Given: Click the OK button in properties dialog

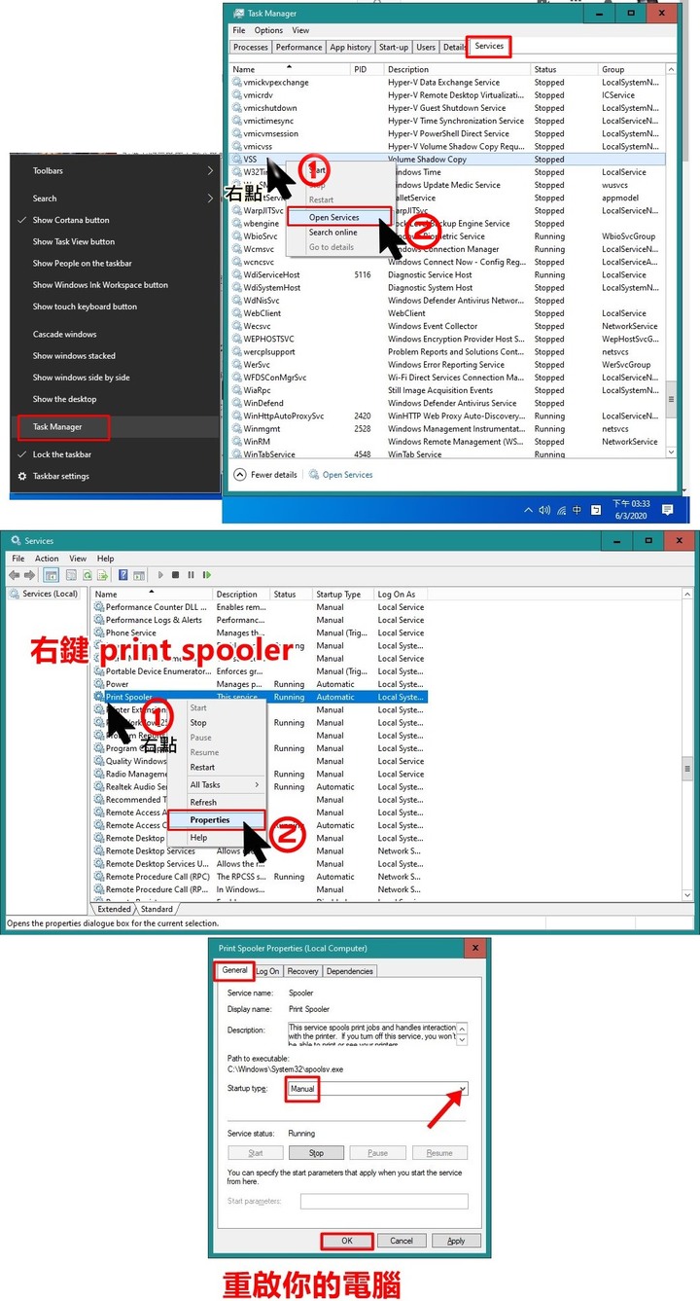Looking at the screenshot, I should [x=347, y=1241].
